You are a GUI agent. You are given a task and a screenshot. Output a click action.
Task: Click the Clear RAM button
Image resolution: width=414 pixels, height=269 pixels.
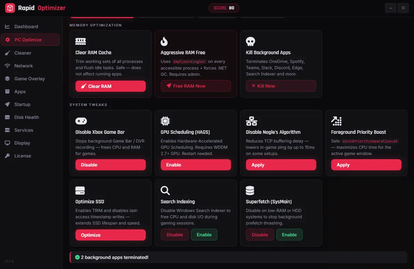point(110,86)
